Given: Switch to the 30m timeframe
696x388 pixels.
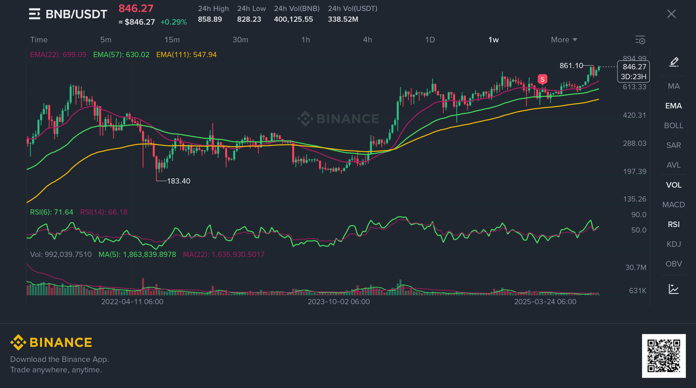Looking at the screenshot, I should pos(240,40).
